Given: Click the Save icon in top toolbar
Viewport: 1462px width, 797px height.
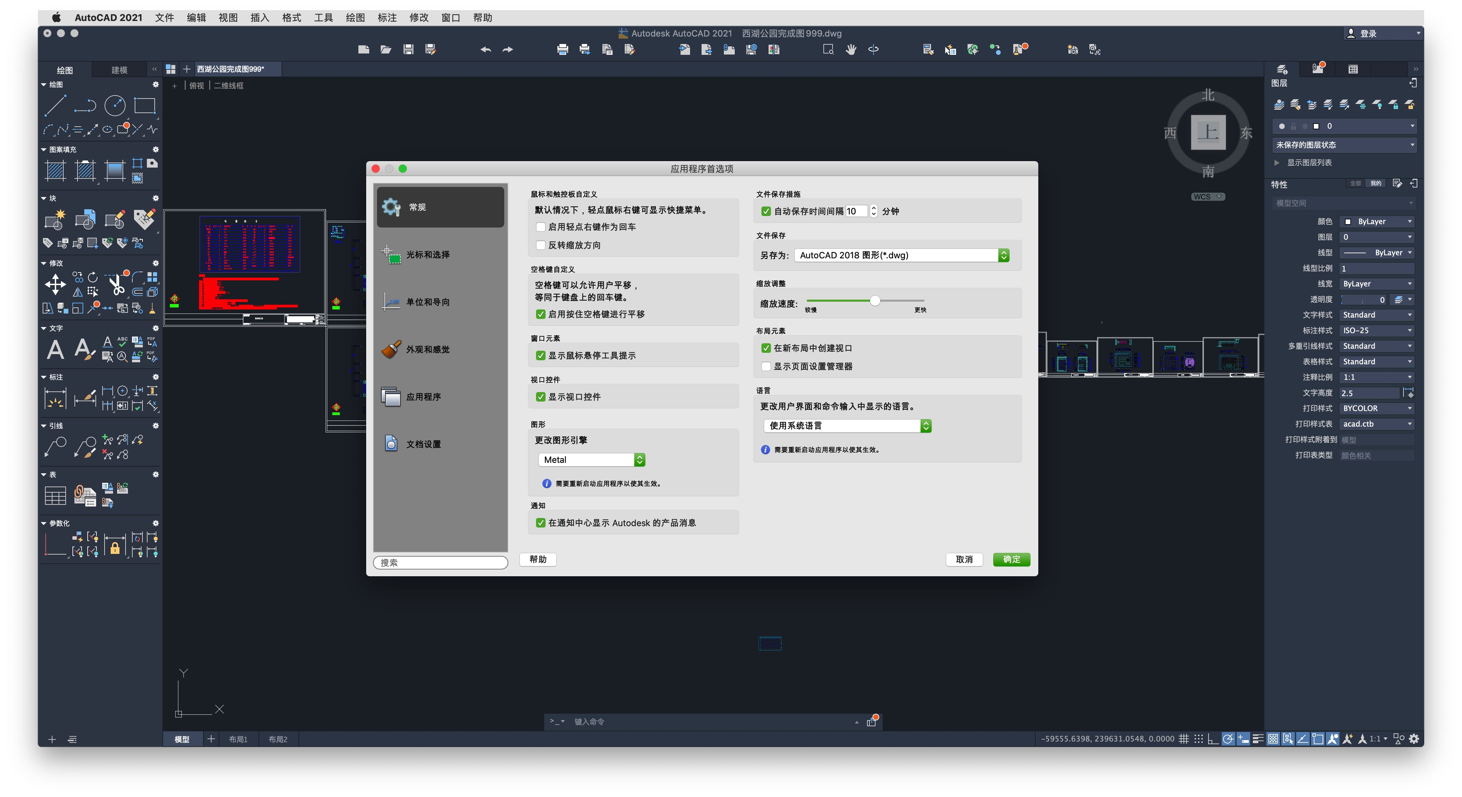Looking at the screenshot, I should point(408,49).
